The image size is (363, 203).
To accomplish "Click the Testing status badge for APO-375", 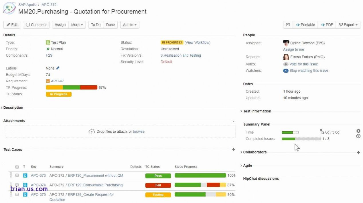I will point(158,195).
